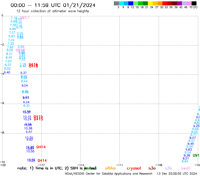Click the latitude axis label '-10'
This screenshot has width=200, height=176.
tap(2, 162)
